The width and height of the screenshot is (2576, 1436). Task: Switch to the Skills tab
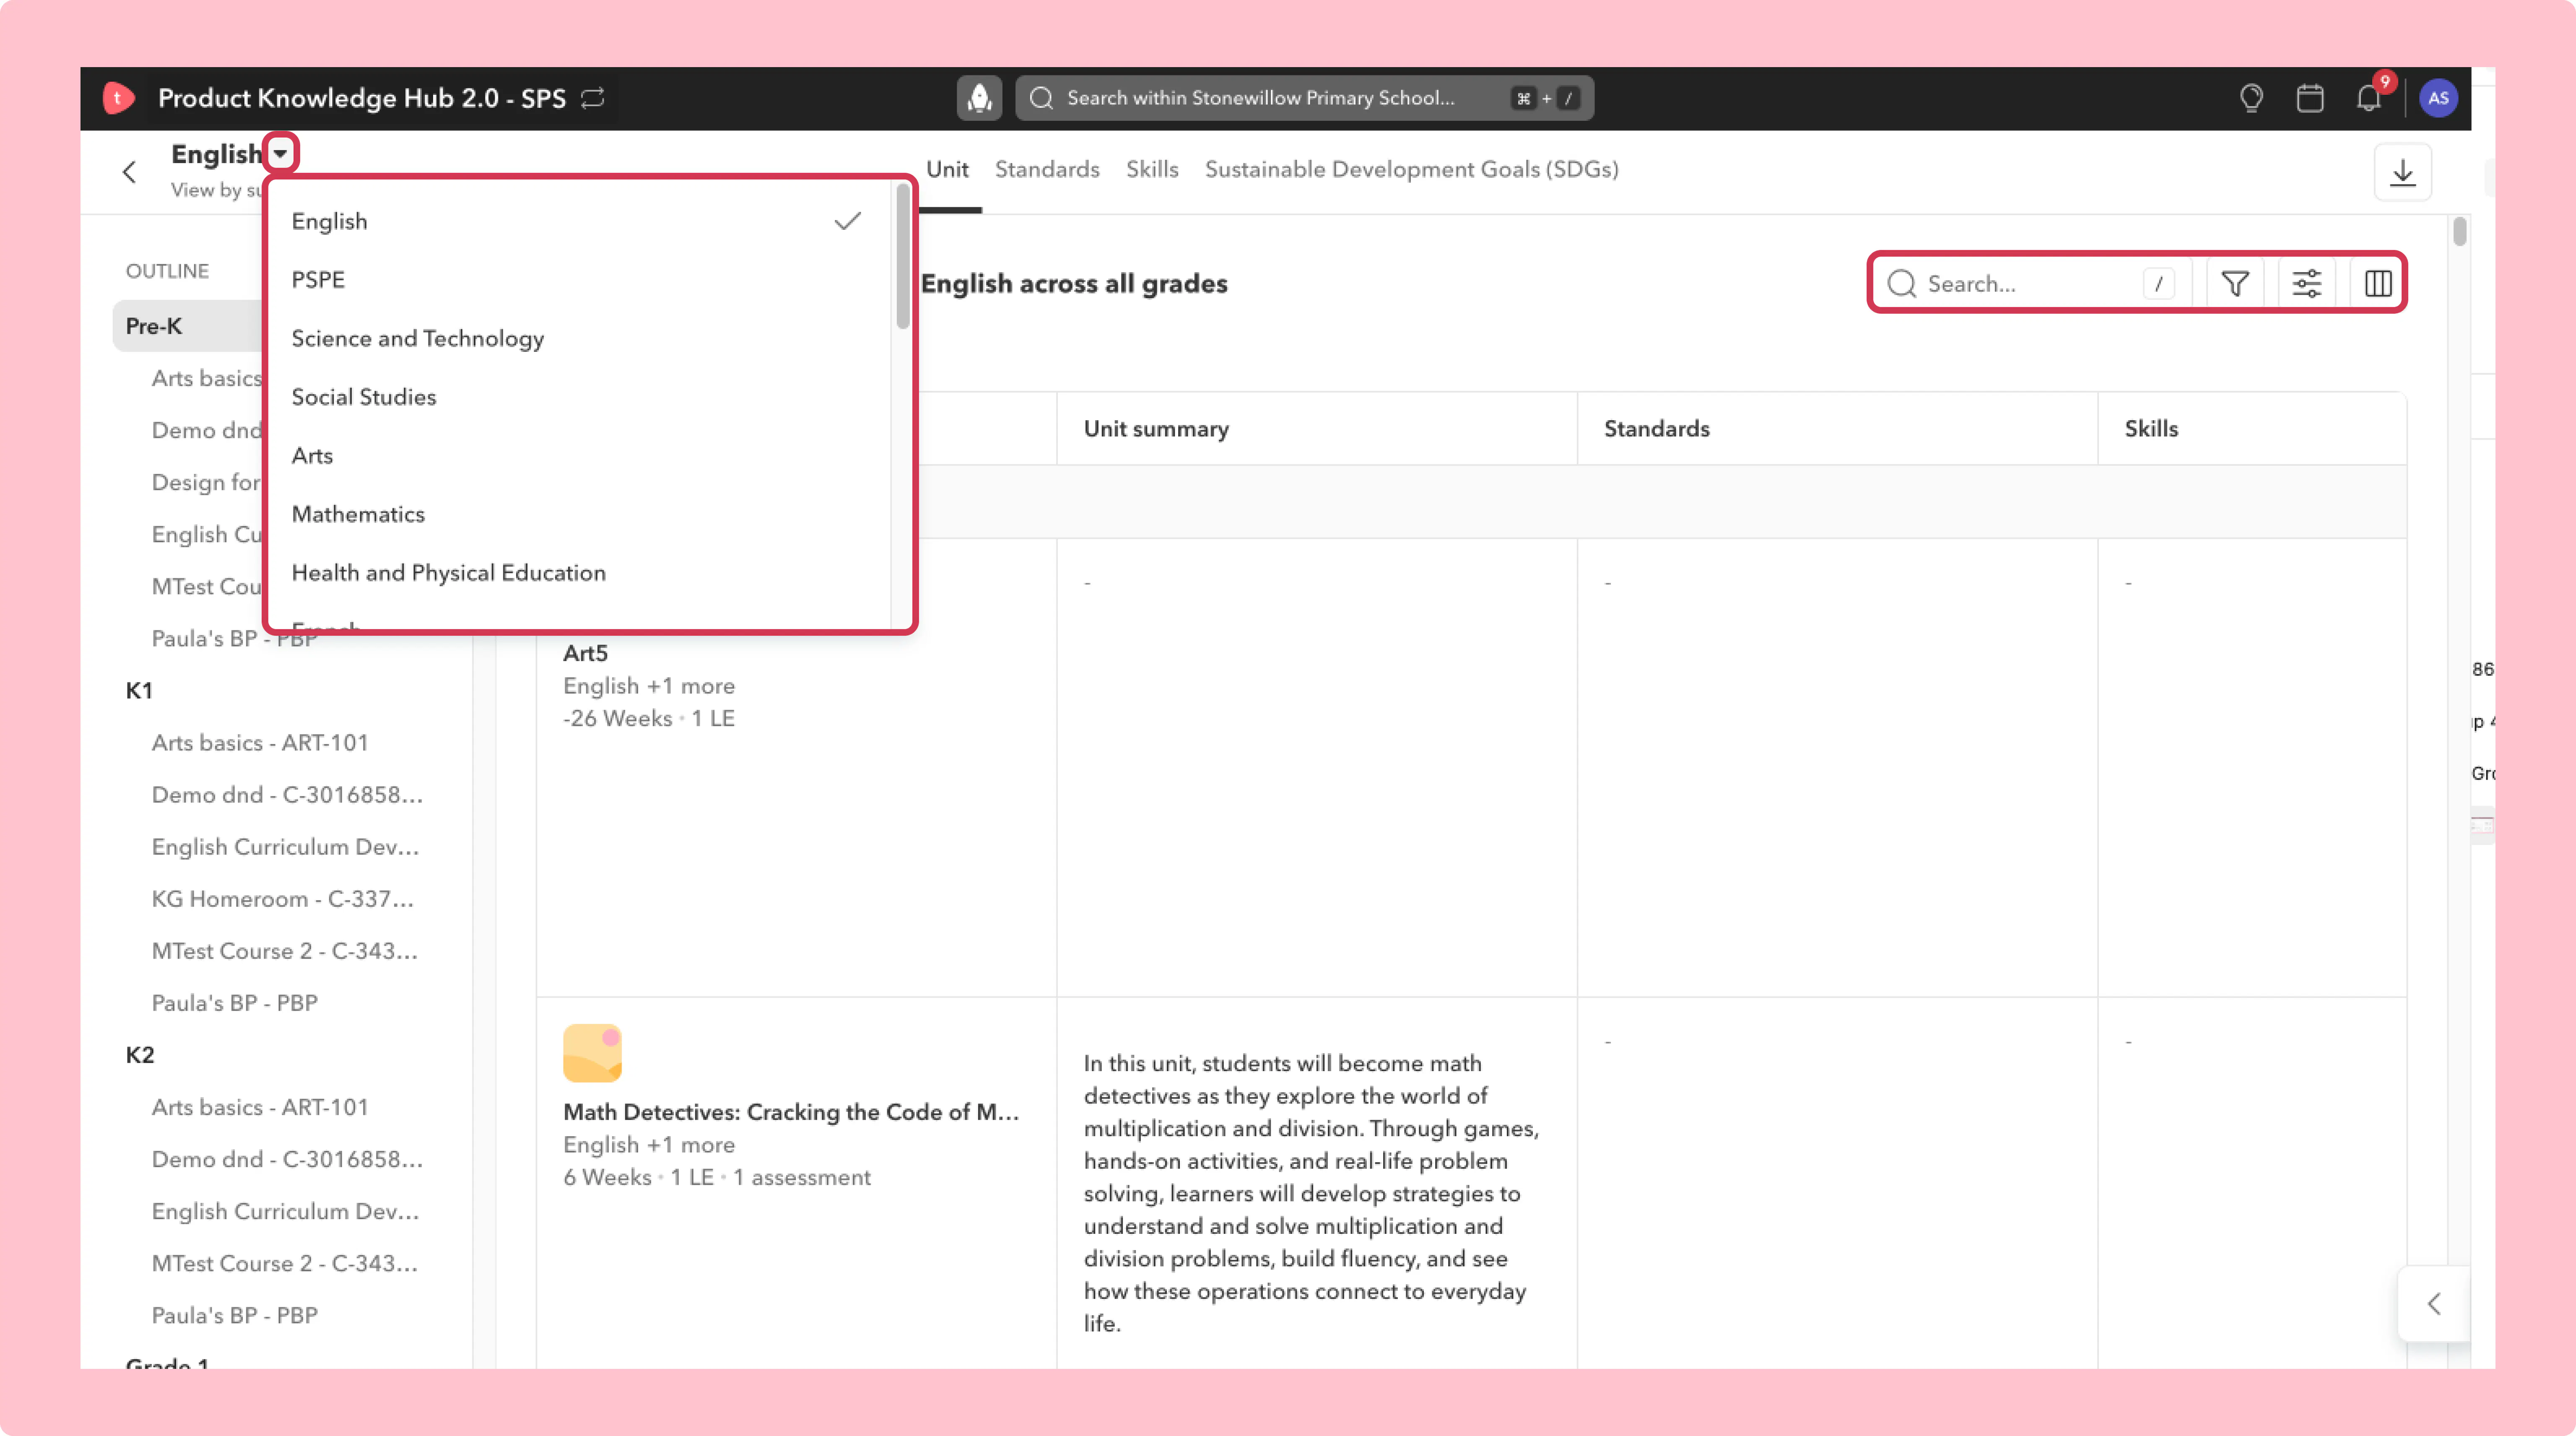(x=1152, y=169)
